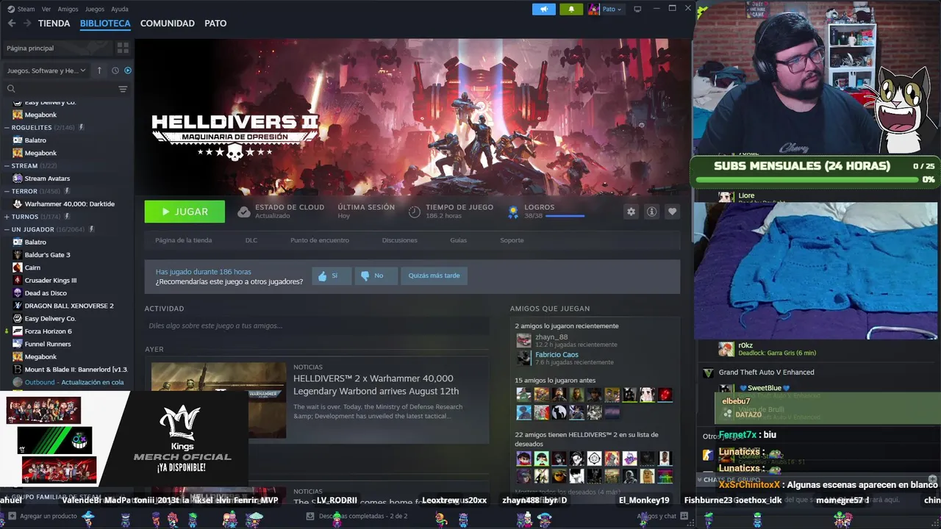941x529 pixels.
Task: Collapse the ROGUELITES collection
Action: (7, 128)
